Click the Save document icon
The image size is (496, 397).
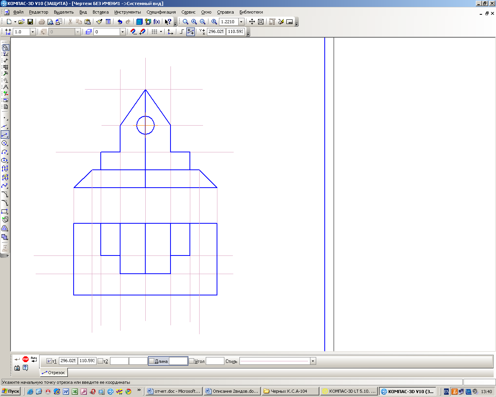(x=30, y=22)
